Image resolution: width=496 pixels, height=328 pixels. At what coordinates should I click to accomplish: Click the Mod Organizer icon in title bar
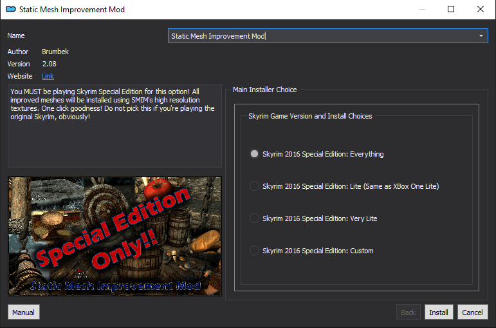click(x=11, y=9)
